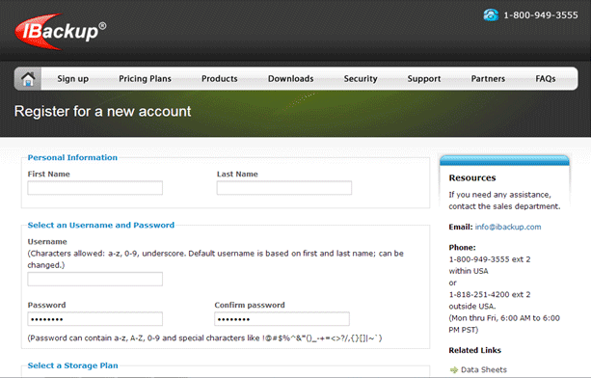Click the Last Name input field
This screenshot has height=378, width=591.
(x=284, y=188)
